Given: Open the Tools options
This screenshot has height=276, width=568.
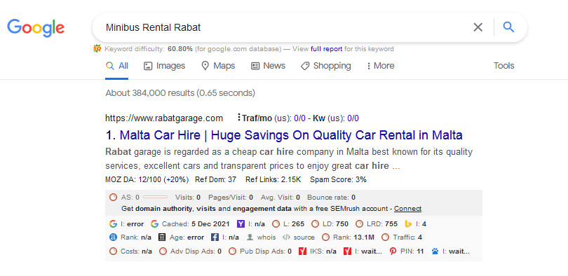Looking at the screenshot, I should 503,66.
